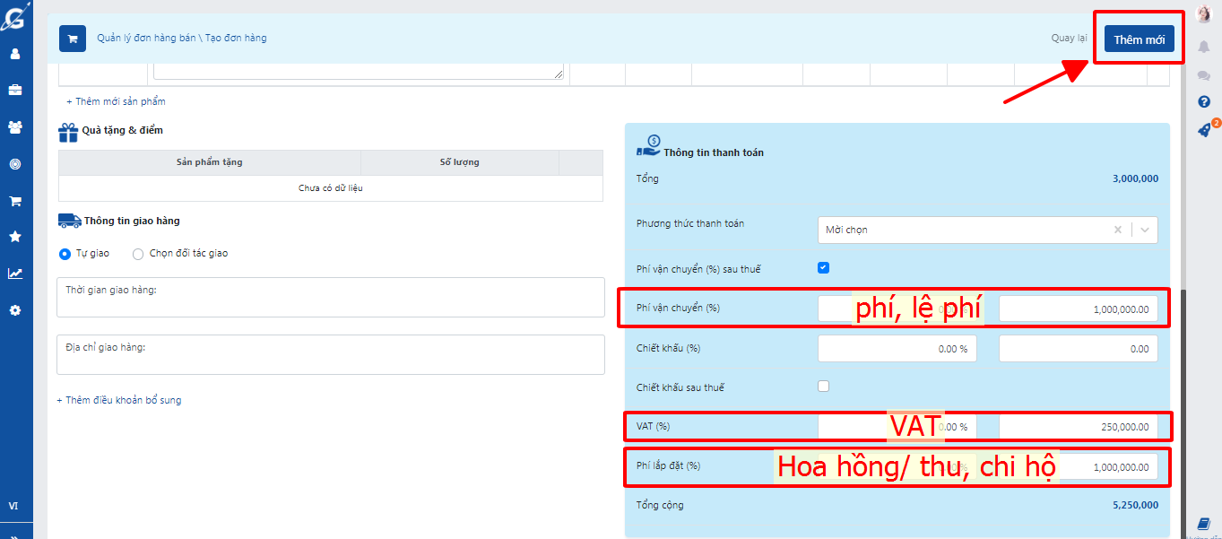This screenshot has width=1222, height=539.
Task: Open the rocket updates icon
Action: (1204, 130)
